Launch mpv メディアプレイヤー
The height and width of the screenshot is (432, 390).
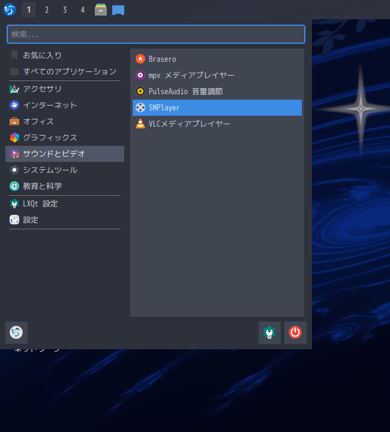pyautogui.click(x=217, y=75)
